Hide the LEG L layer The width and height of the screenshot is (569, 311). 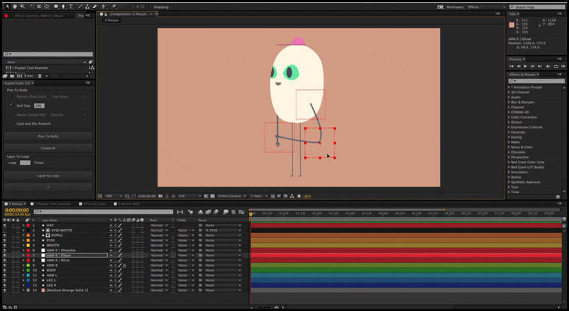[x=5, y=280]
